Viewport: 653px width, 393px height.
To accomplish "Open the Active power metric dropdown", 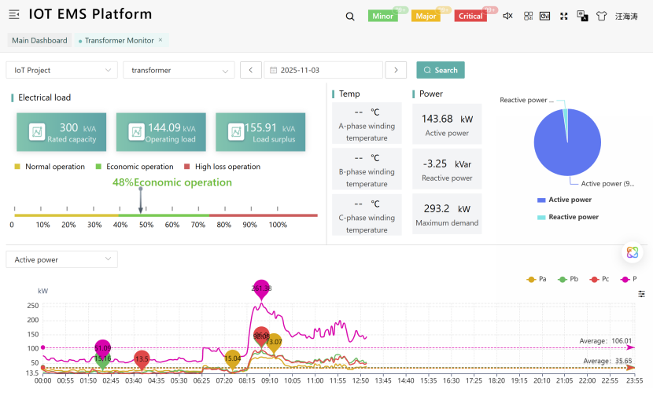I will (61, 259).
